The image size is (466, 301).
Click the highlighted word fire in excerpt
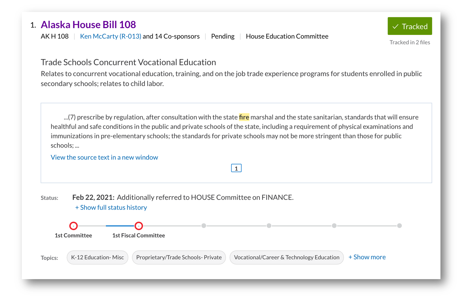click(244, 117)
